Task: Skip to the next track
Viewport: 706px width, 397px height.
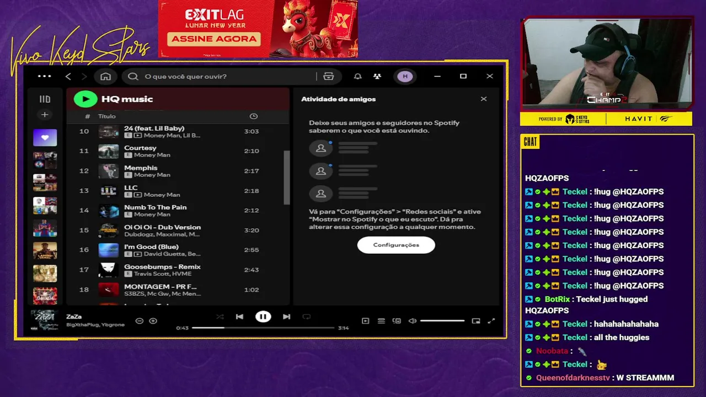Action: point(286,316)
